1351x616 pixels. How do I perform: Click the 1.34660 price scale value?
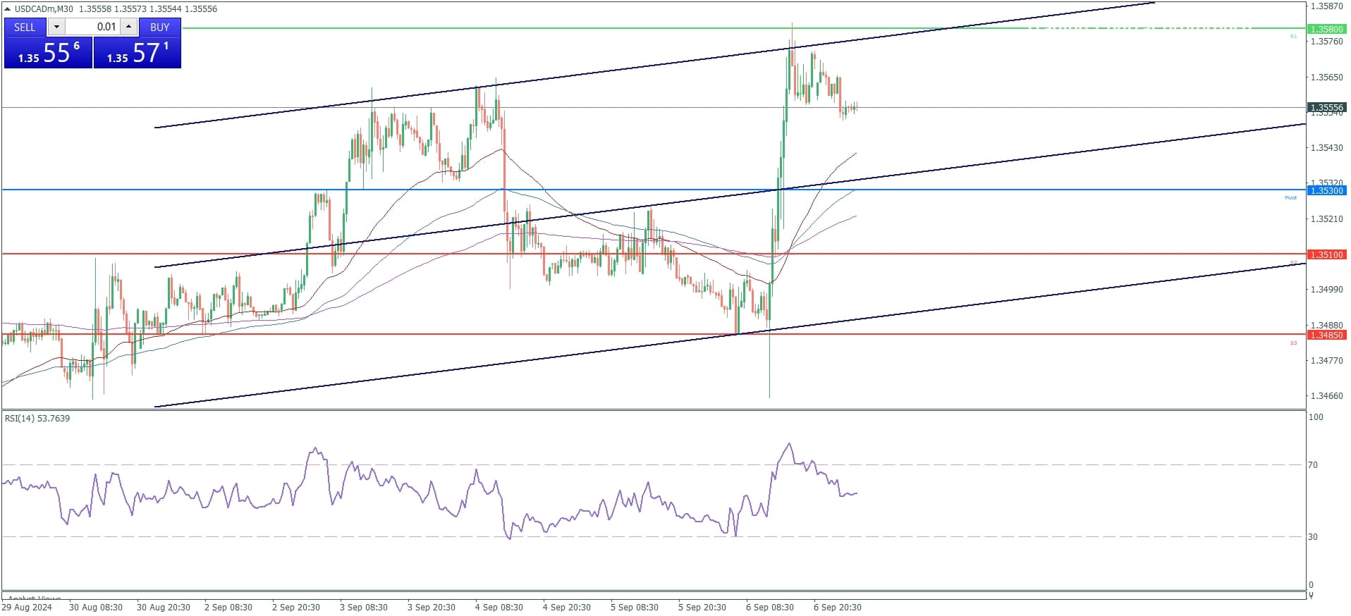[x=1326, y=396]
